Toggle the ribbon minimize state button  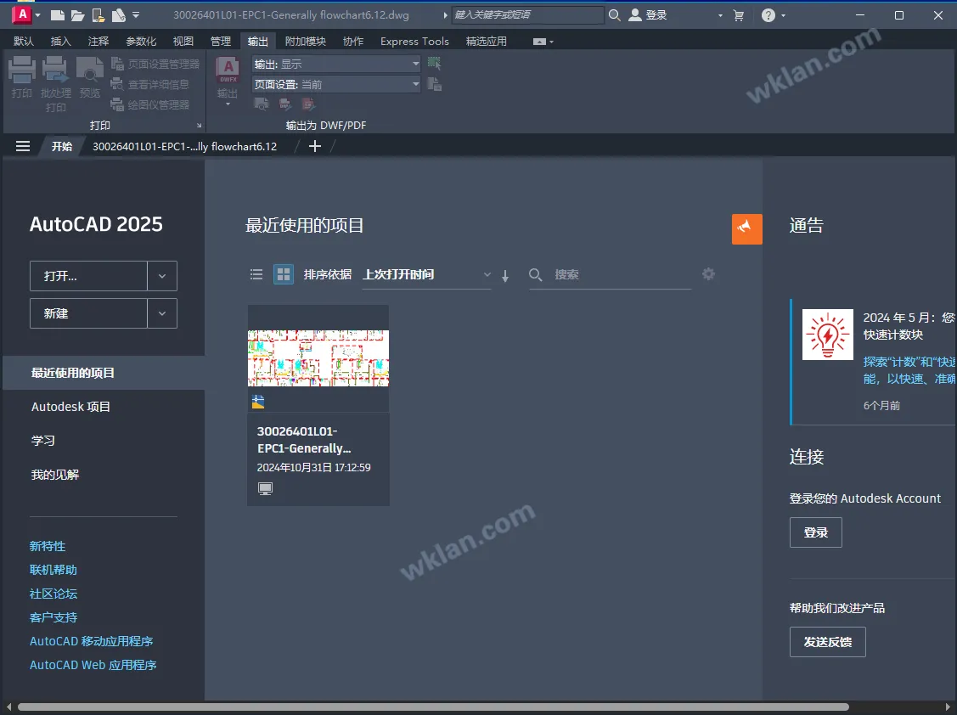(x=539, y=42)
